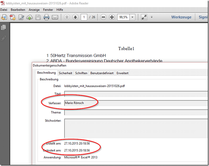Switch to the Erweitert tab

123,73
